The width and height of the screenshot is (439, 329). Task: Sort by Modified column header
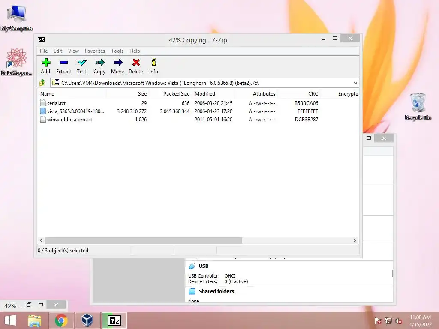213,94
